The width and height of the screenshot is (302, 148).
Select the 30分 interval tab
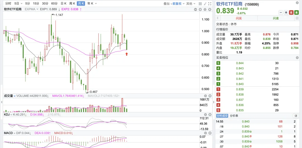(45, 3)
